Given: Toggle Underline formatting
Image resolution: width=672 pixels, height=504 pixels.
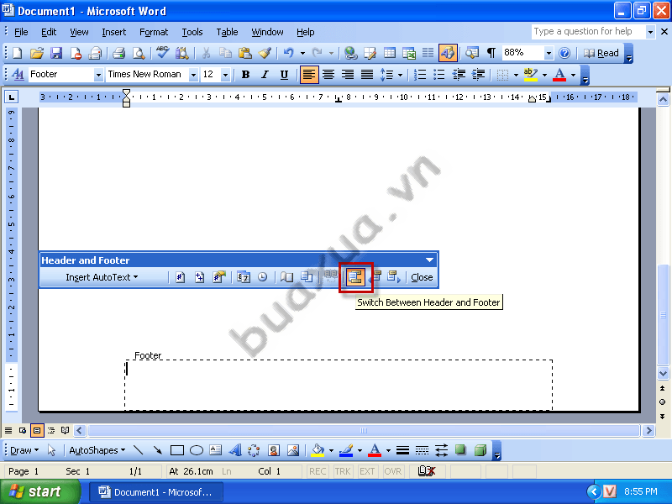Looking at the screenshot, I should click(x=284, y=75).
